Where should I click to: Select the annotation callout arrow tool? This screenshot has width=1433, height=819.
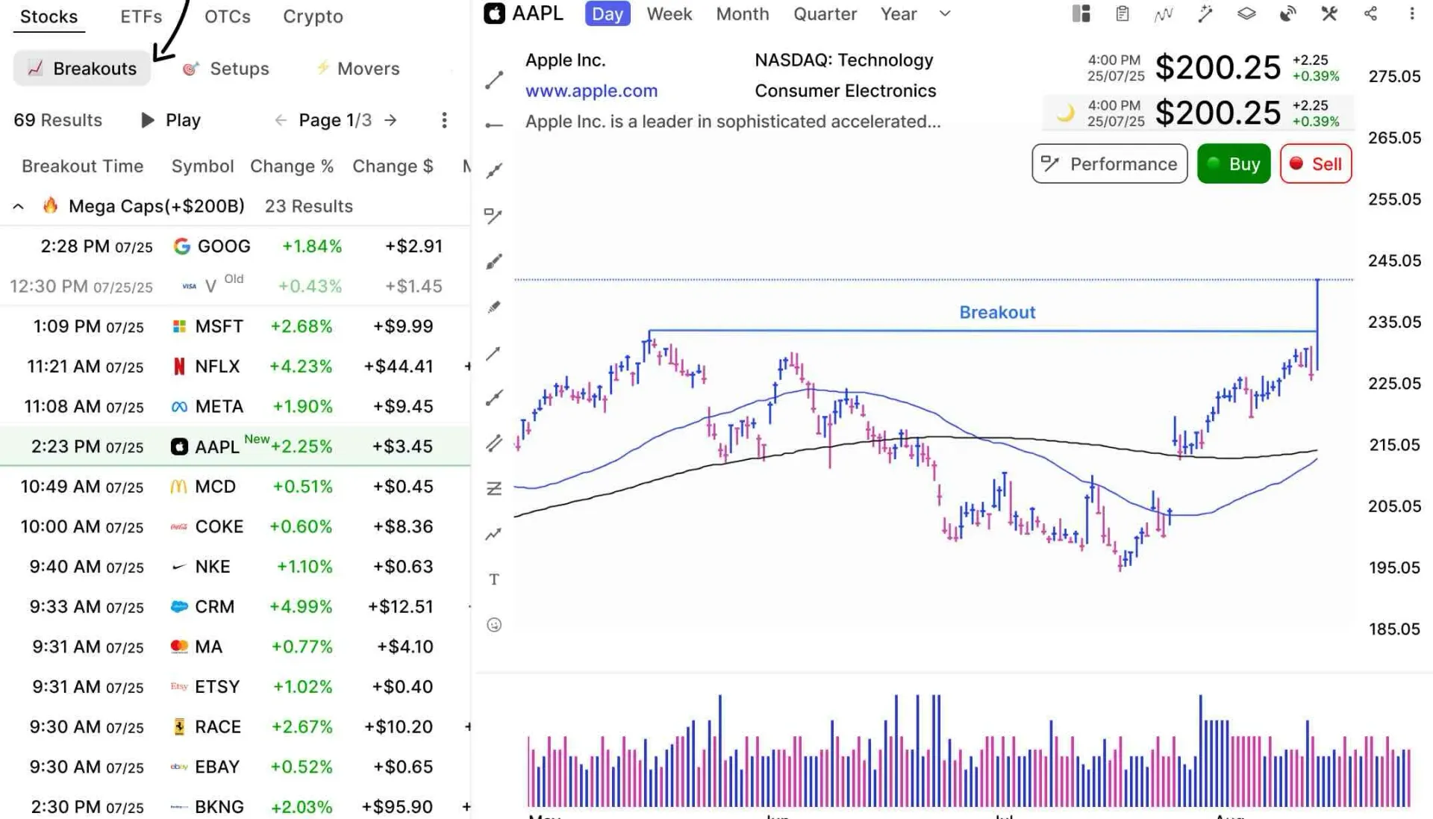(x=494, y=217)
